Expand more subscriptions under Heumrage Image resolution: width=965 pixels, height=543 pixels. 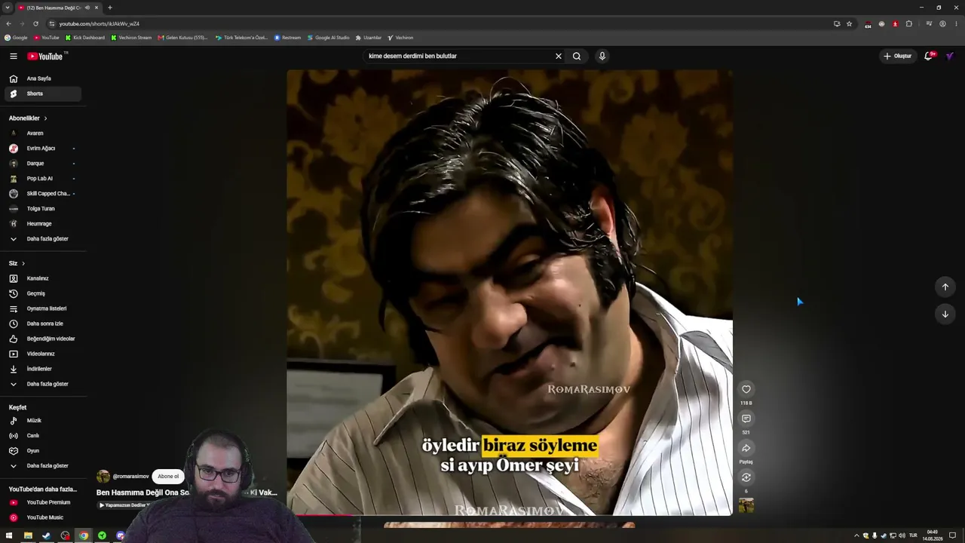click(x=43, y=239)
